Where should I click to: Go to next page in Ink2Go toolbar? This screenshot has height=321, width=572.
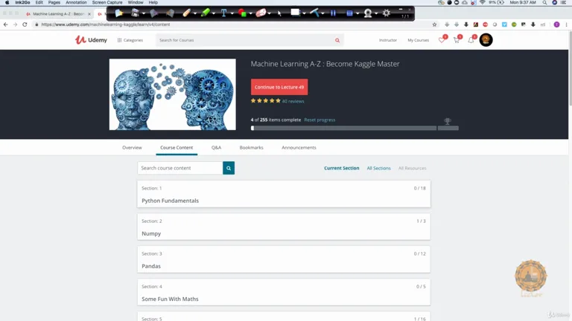170,13
